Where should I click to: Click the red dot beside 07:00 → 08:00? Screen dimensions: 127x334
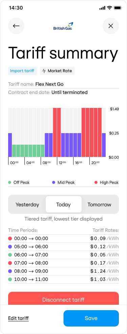[x=10, y=263]
